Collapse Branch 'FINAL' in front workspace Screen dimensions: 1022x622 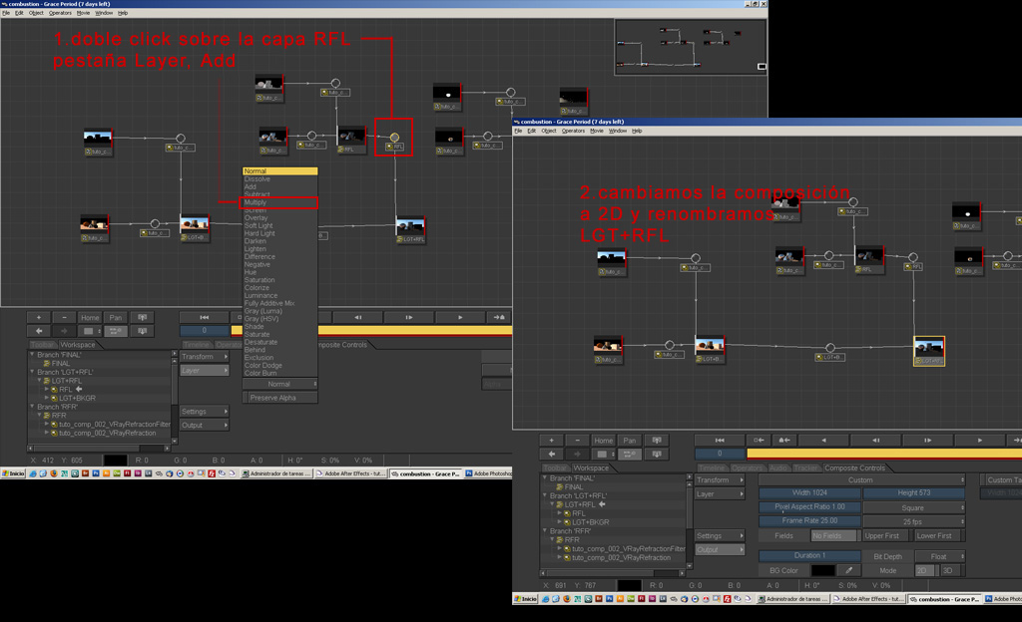pyautogui.click(x=545, y=477)
